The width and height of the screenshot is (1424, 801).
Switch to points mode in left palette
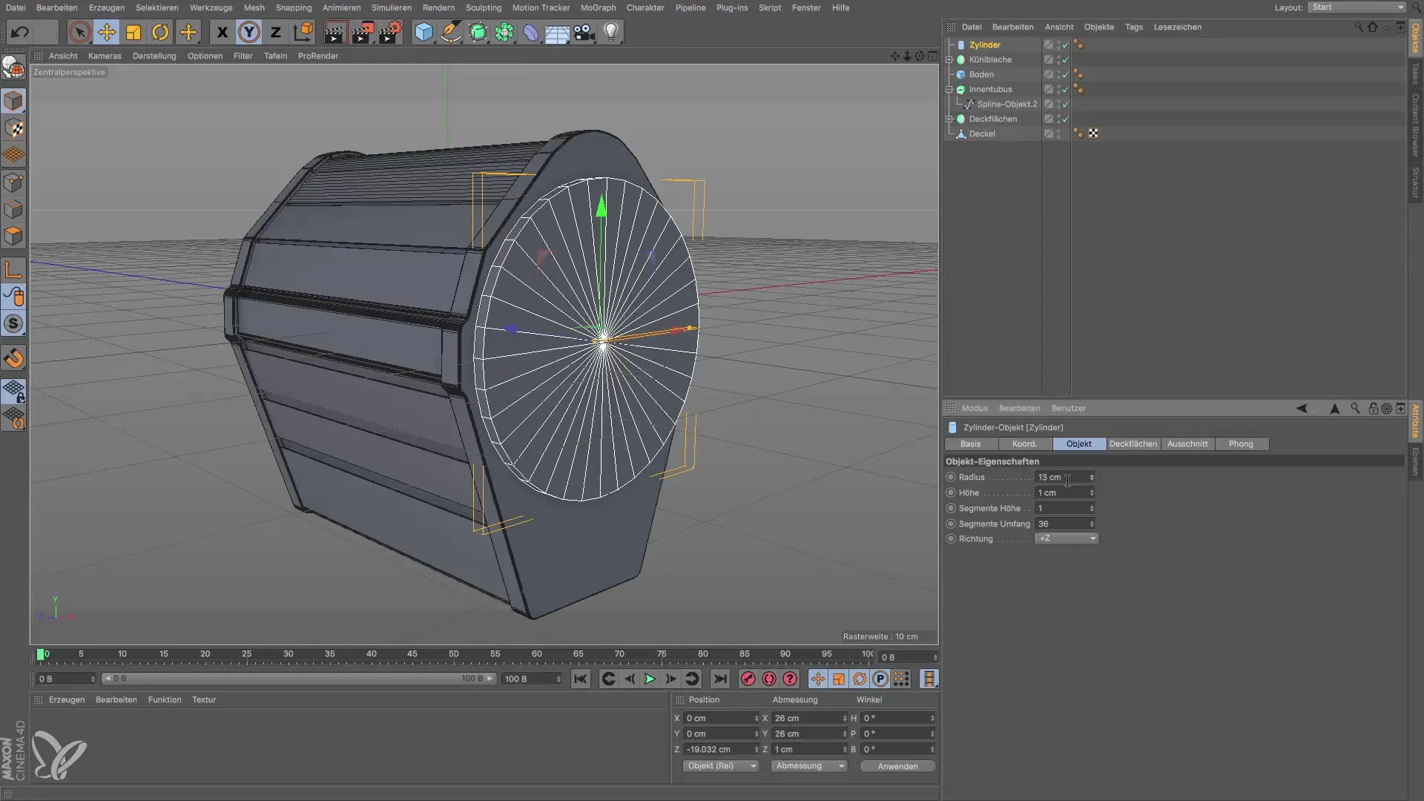(x=13, y=182)
